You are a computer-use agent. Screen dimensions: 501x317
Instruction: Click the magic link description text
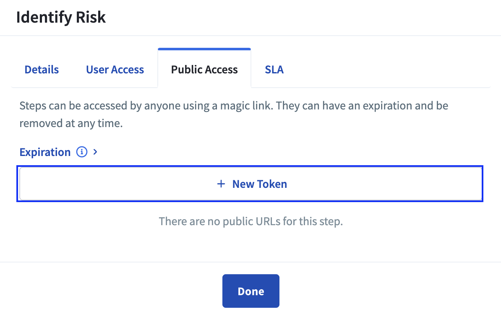point(234,114)
